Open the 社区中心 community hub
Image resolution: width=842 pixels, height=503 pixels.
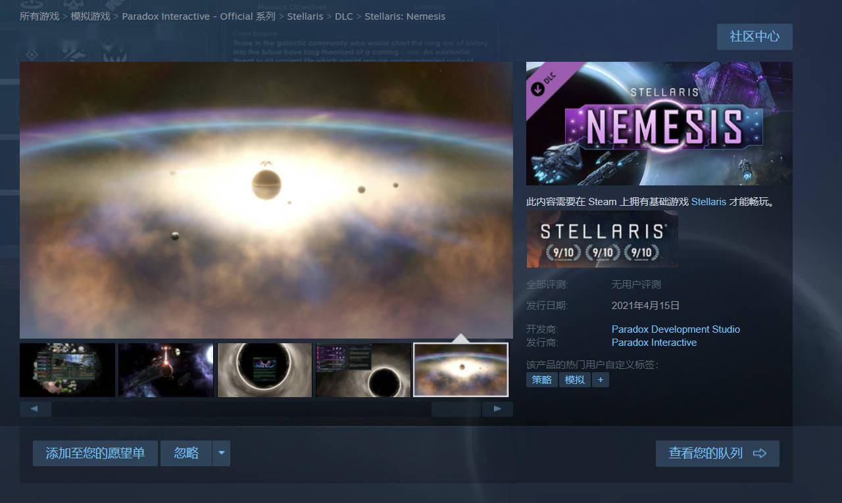tap(755, 37)
